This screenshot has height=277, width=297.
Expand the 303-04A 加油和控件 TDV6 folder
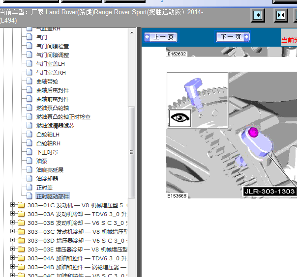[12, 258]
